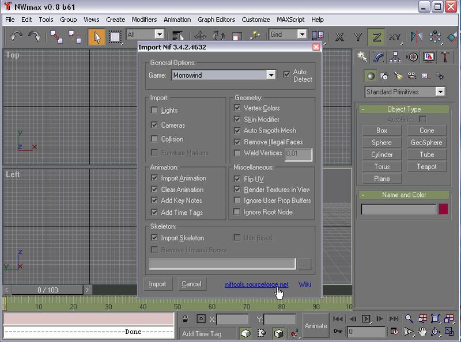Enable the Collision checkbox
Viewport: 461px width, 342px height.
pyautogui.click(x=154, y=138)
